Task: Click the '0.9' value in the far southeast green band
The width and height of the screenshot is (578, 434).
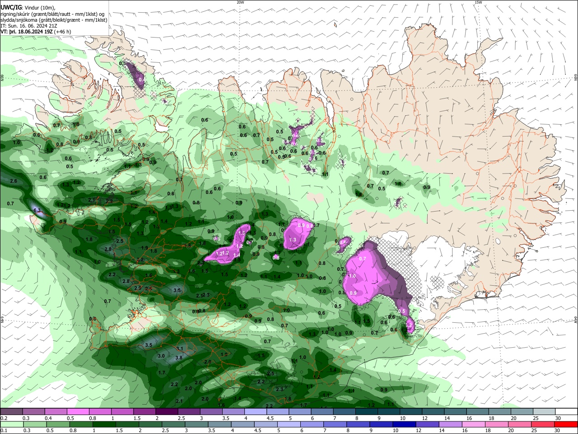Action: coord(384,390)
